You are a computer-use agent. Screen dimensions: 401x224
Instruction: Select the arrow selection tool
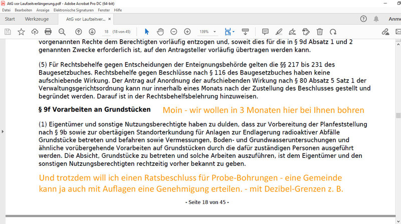147,32
